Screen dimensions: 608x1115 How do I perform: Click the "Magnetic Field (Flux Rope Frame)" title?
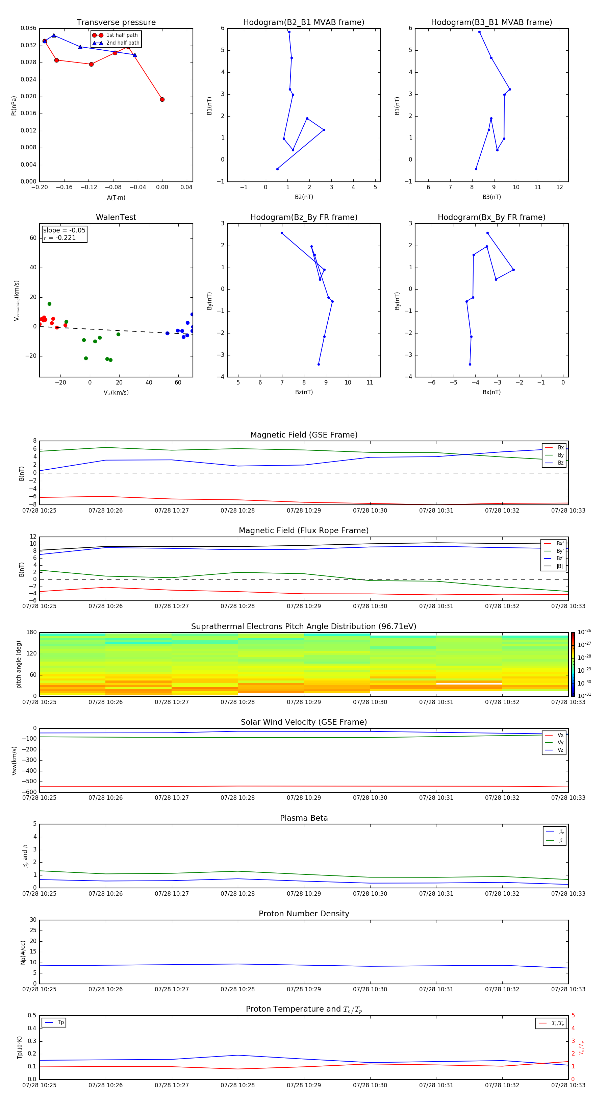pos(304,531)
